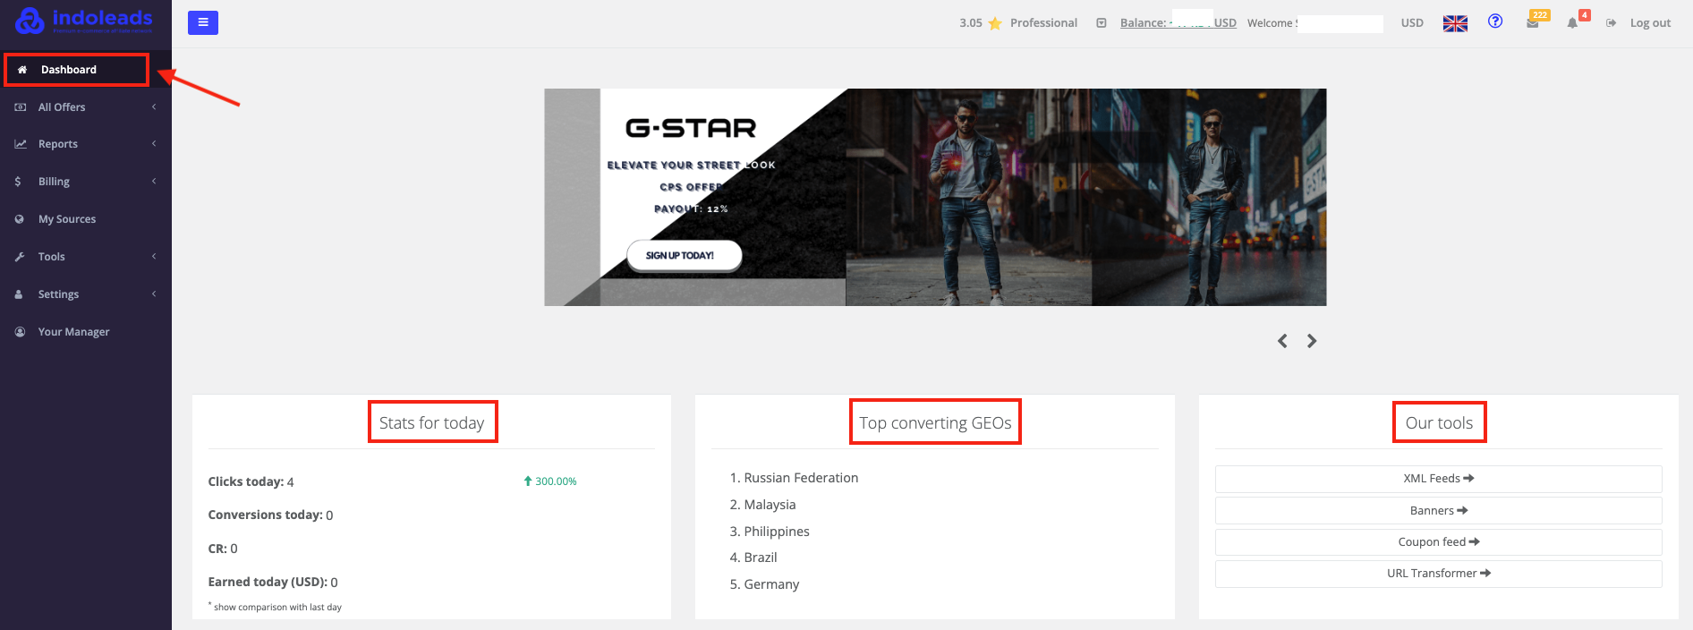Open help via blue question mark icon
The image size is (1693, 630).
[1495, 21]
